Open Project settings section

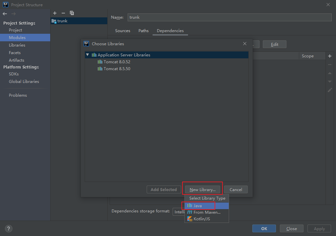[x=15, y=30]
